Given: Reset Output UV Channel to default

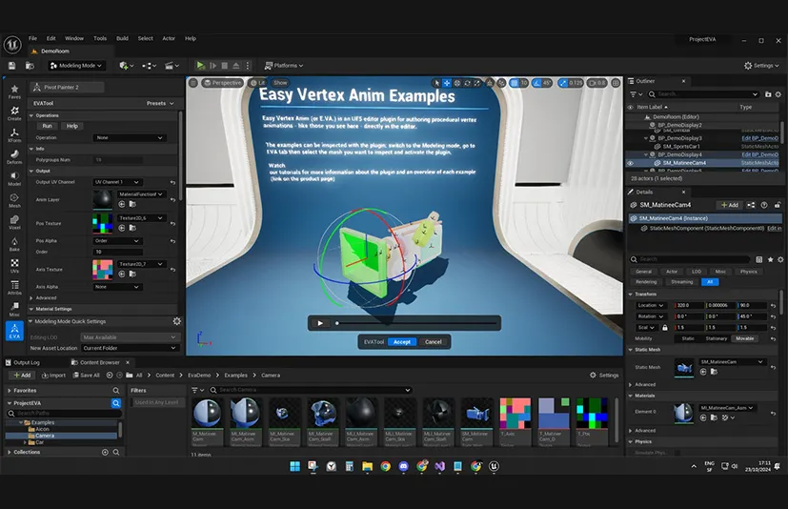Looking at the screenshot, I should point(172,182).
